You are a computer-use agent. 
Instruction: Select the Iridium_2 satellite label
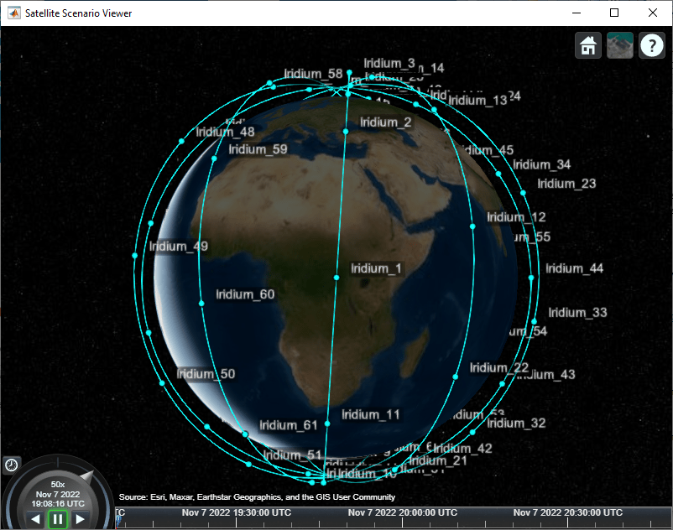pyautogui.click(x=386, y=122)
